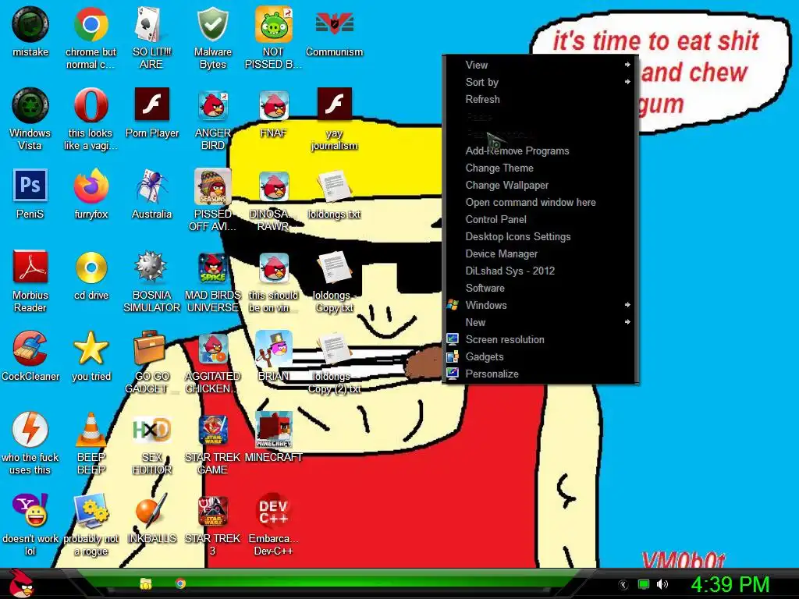Image resolution: width=799 pixels, height=599 pixels.
Task: Expand the New submenu
Action: pos(541,322)
